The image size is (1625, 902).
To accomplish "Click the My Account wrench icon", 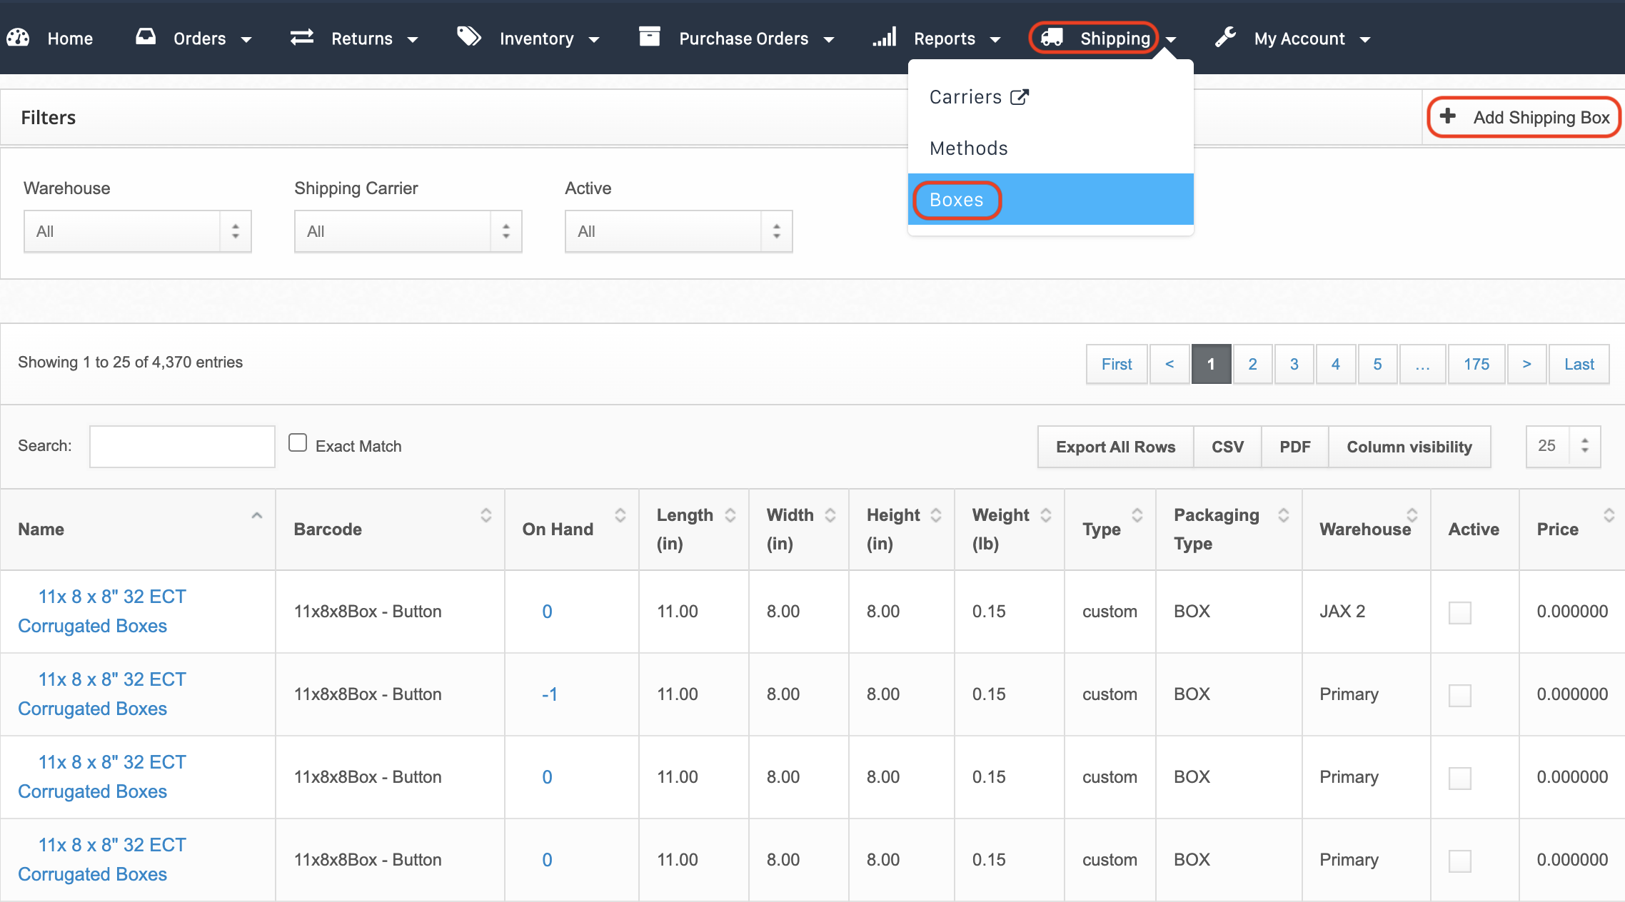I will click(x=1225, y=37).
